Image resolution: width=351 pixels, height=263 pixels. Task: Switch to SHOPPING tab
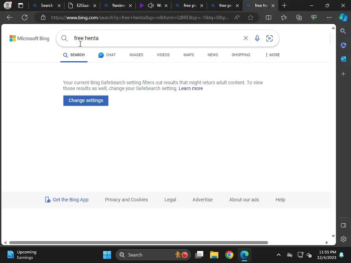pyautogui.click(x=241, y=55)
